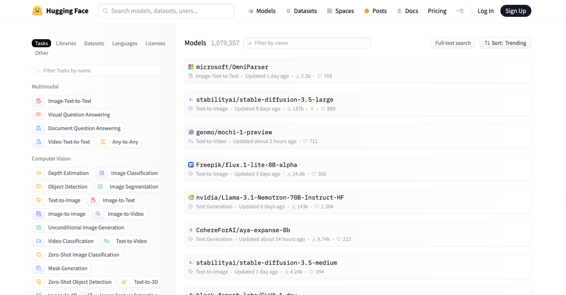This screenshot has width=566, height=295.
Task: Click the CohereForAI avatar icon
Action: pos(191,230)
